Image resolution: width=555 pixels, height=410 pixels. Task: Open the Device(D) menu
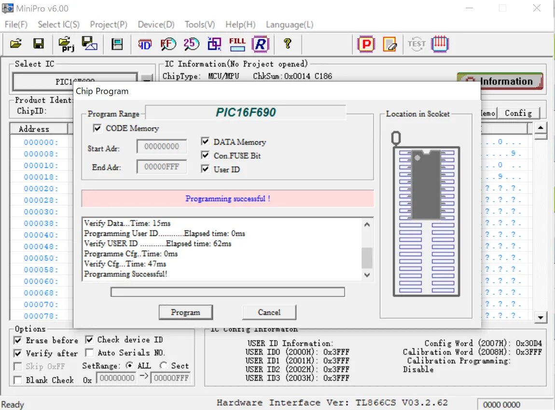click(x=156, y=25)
